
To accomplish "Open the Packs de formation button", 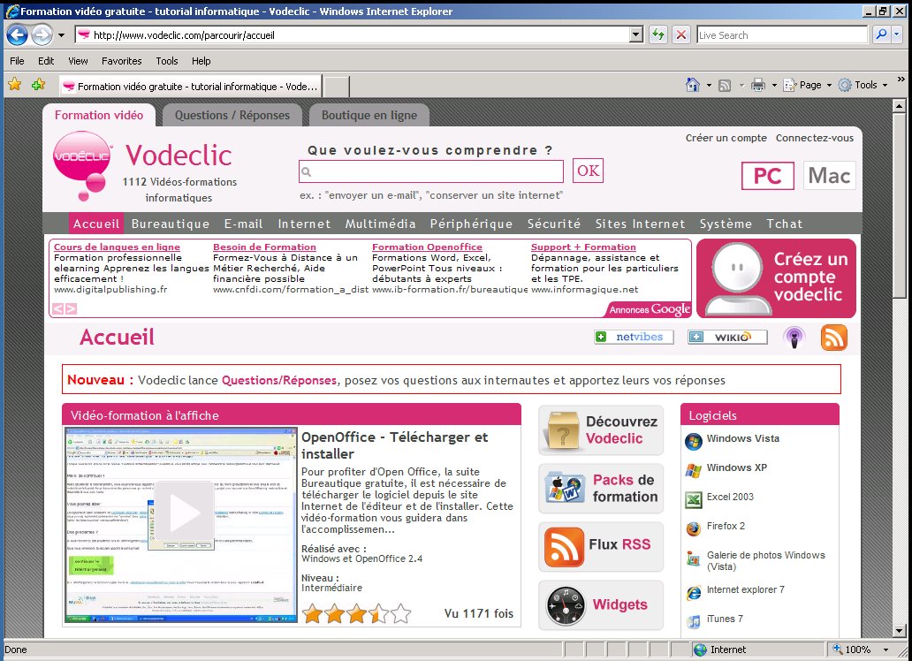I will pos(601,489).
